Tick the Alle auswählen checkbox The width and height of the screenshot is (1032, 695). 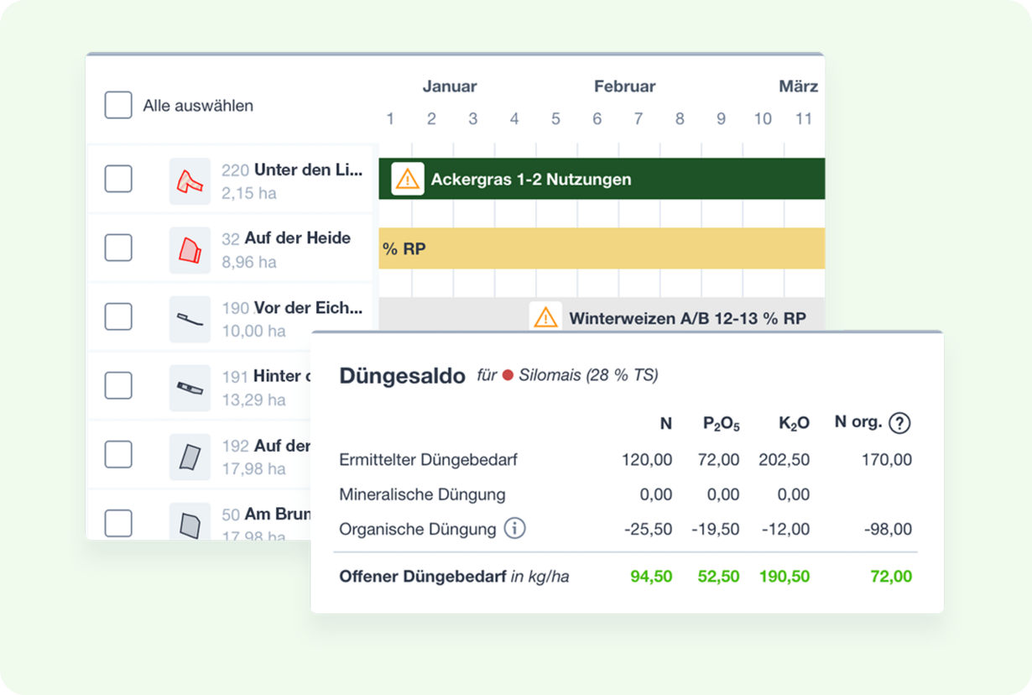pos(118,106)
